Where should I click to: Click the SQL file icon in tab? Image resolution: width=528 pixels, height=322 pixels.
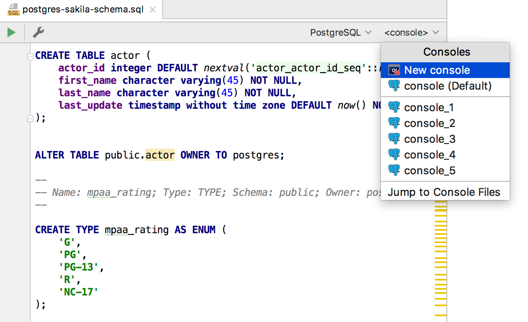(13, 10)
